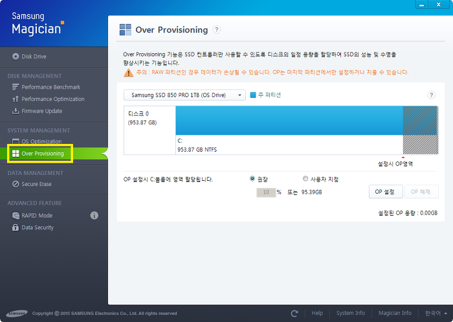Image resolution: width=453 pixels, height=322 pixels.
Task: Open System Info in footer
Action: pyautogui.click(x=351, y=313)
